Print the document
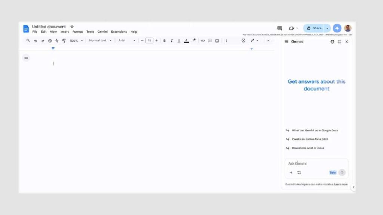383x215 pixels. click(50, 41)
